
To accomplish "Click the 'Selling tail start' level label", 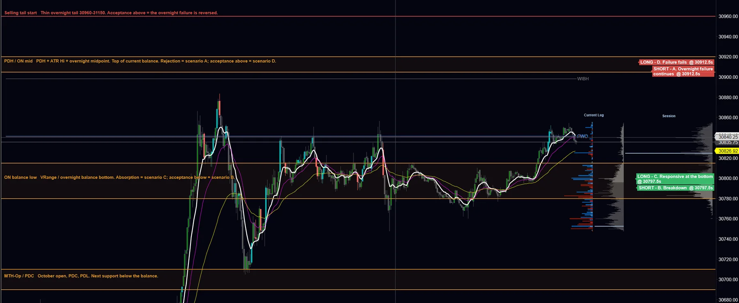I will [21, 13].
